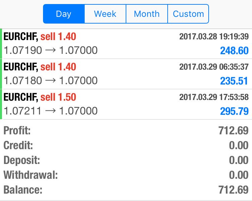Switch to the Week tab
The width and height of the screenshot is (252, 201).
click(105, 14)
